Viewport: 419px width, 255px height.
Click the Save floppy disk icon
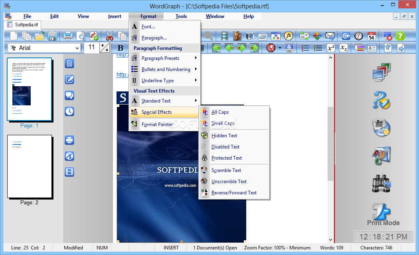[52, 36]
